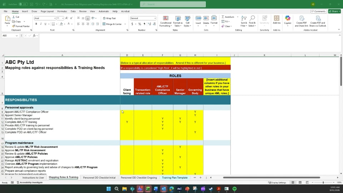Toggle AutoSave switch
The width and height of the screenshot is (343, 193).
(x=23, y=4)
